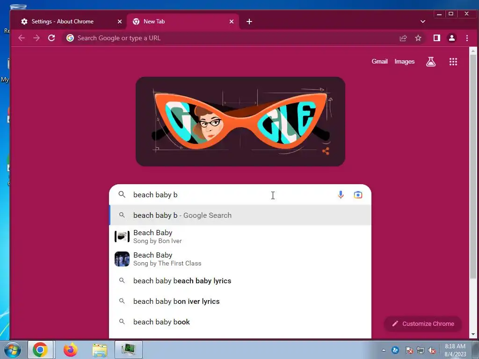The image size is (479, 359).
Task: Open the network tray icon
Action: pyautogui.click(x=421, y=351)
